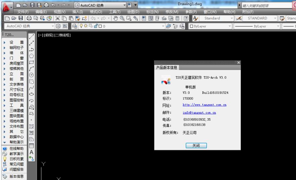Open the 视图(V) menu
This screenshot has width=296, height=180.
[x=60, y=12]
